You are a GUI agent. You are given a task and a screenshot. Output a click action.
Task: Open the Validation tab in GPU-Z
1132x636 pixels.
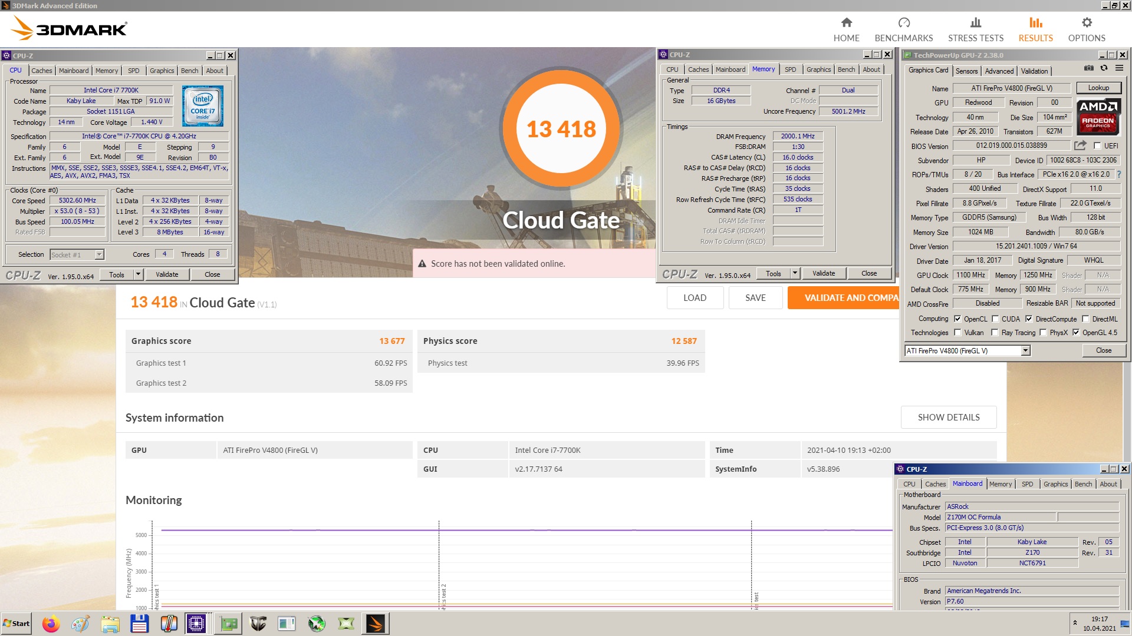(x=1034, y=71)
